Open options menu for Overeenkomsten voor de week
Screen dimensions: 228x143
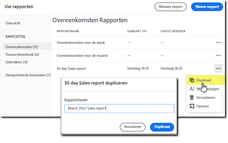pos(218,43)
